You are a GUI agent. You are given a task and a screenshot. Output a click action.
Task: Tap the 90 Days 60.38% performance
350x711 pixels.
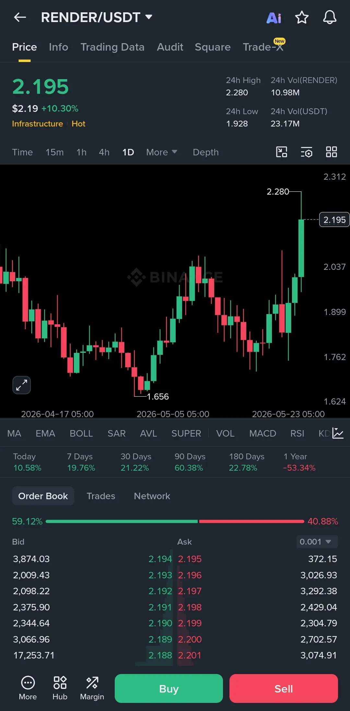tap(190, 462)
